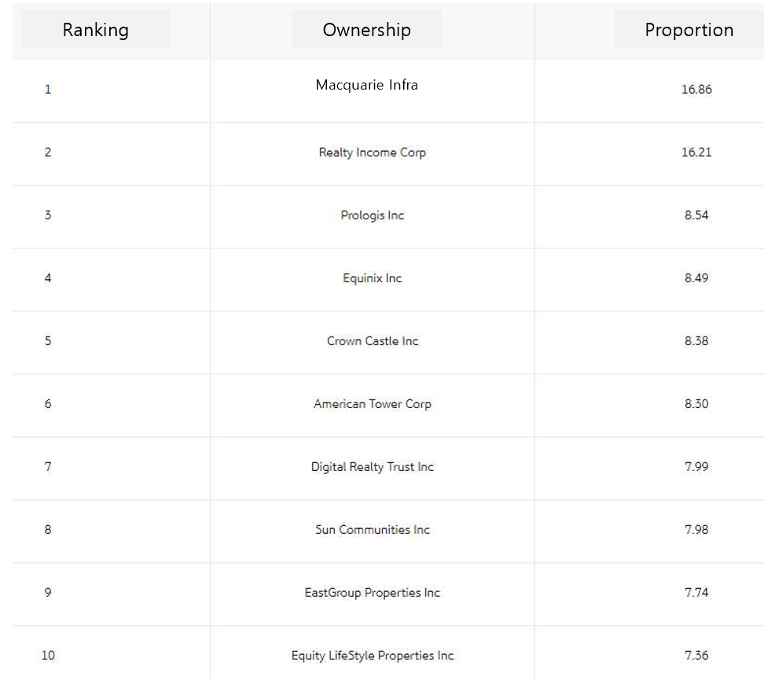The width and height of the screenshot is (775, 680).
Task: Click ranking number 4 cell
Action: click(48, 278)
